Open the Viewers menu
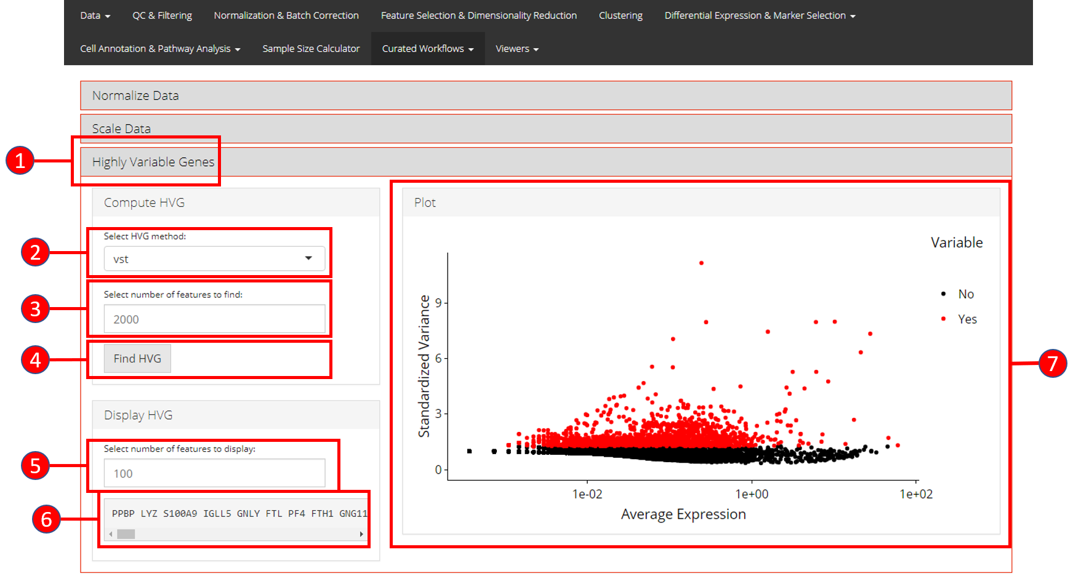Viewport: 1073px width, 576px height. 517,49
